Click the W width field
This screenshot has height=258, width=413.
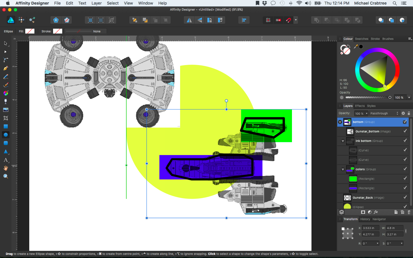[x=395, y=228]
